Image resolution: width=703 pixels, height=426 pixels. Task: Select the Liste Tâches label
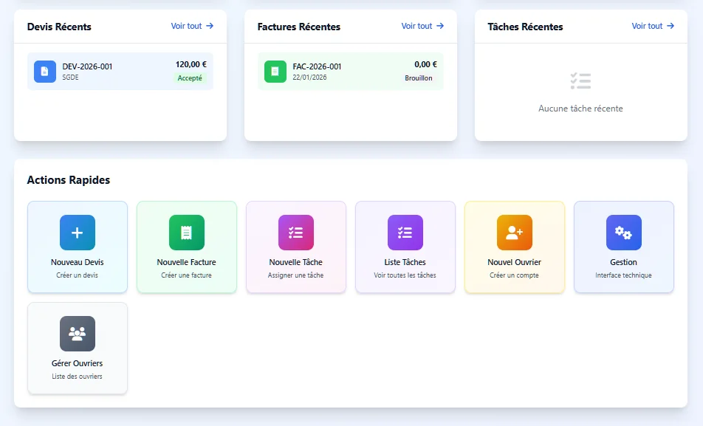[x=405, y=262]
